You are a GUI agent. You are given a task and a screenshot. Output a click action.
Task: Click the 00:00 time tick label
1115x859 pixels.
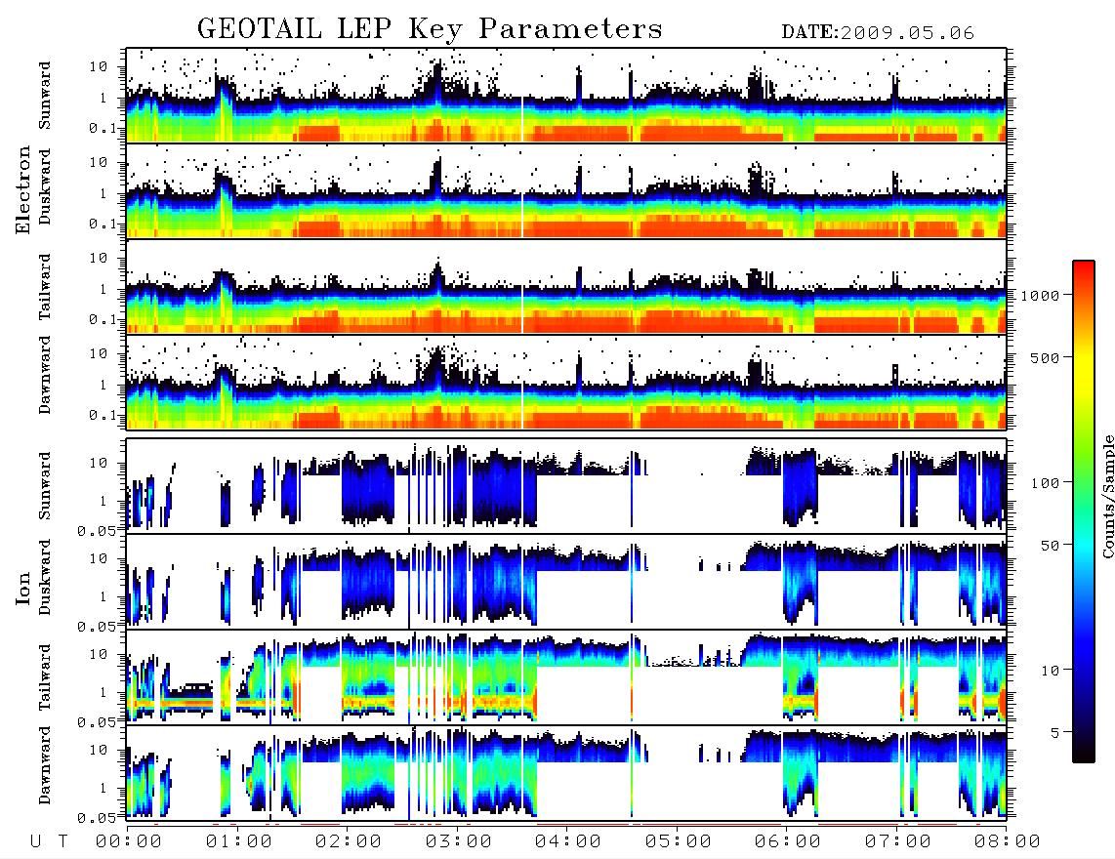(129, 842)
